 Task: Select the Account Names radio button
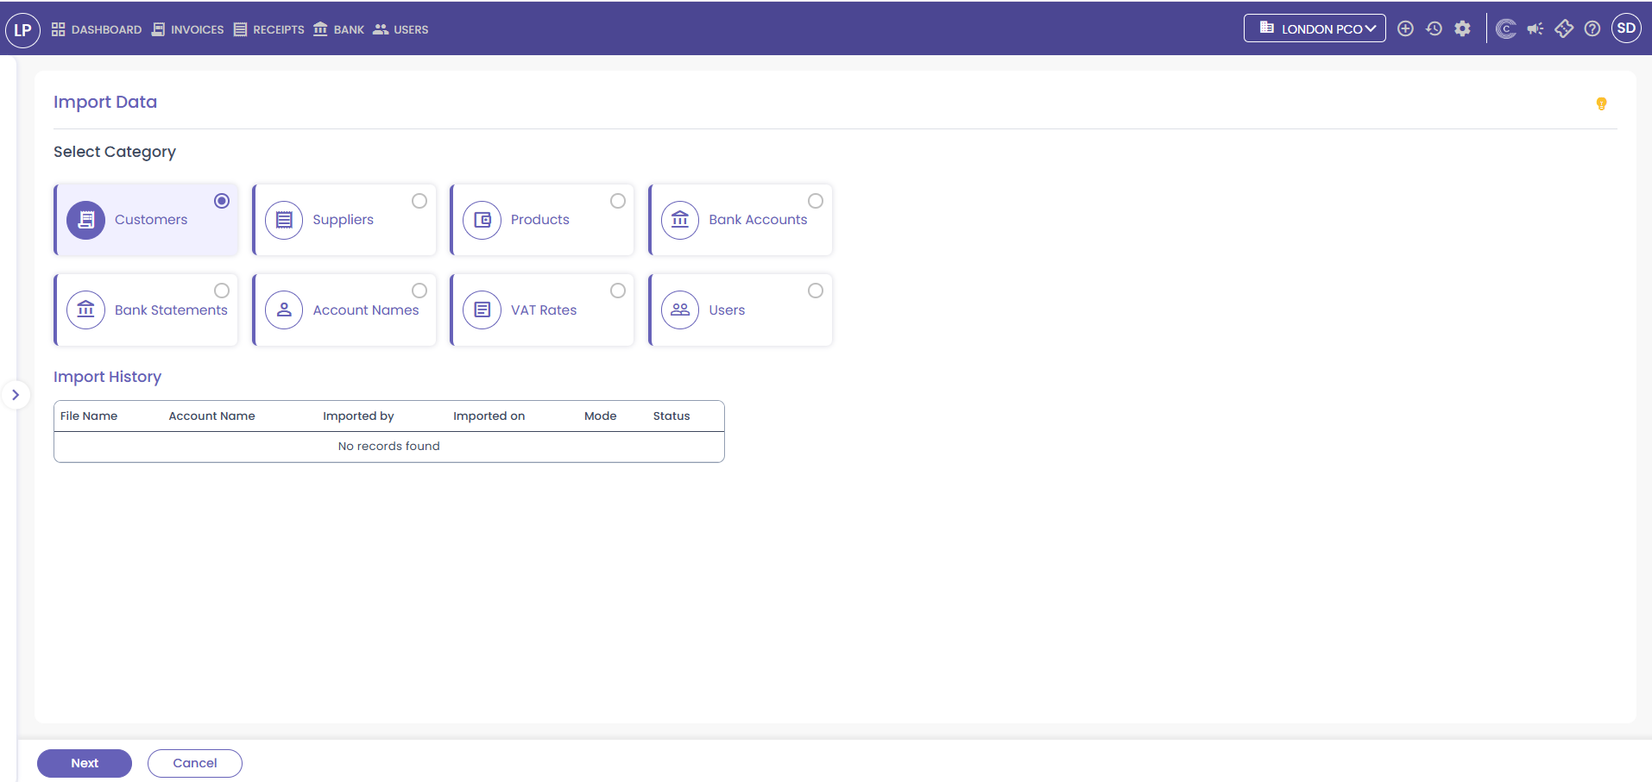click(419, 291)
